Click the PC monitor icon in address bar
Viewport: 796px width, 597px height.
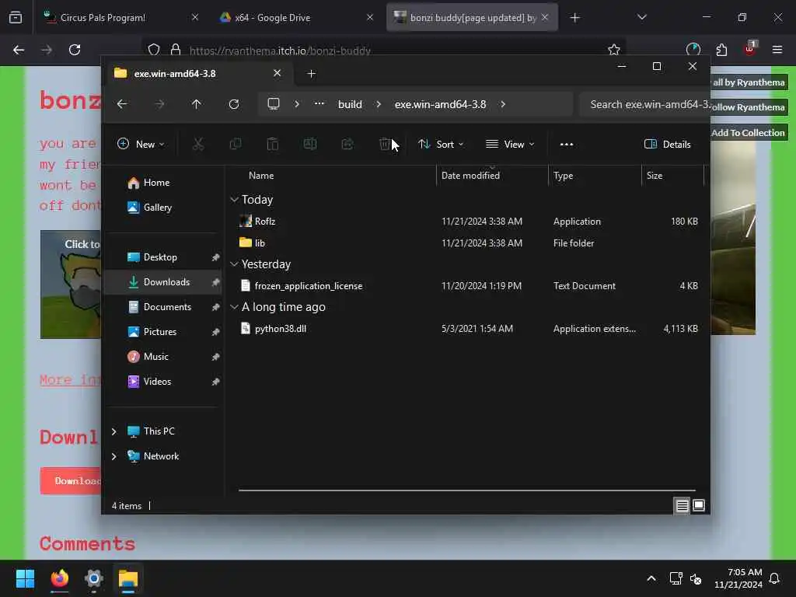[273, 104]
